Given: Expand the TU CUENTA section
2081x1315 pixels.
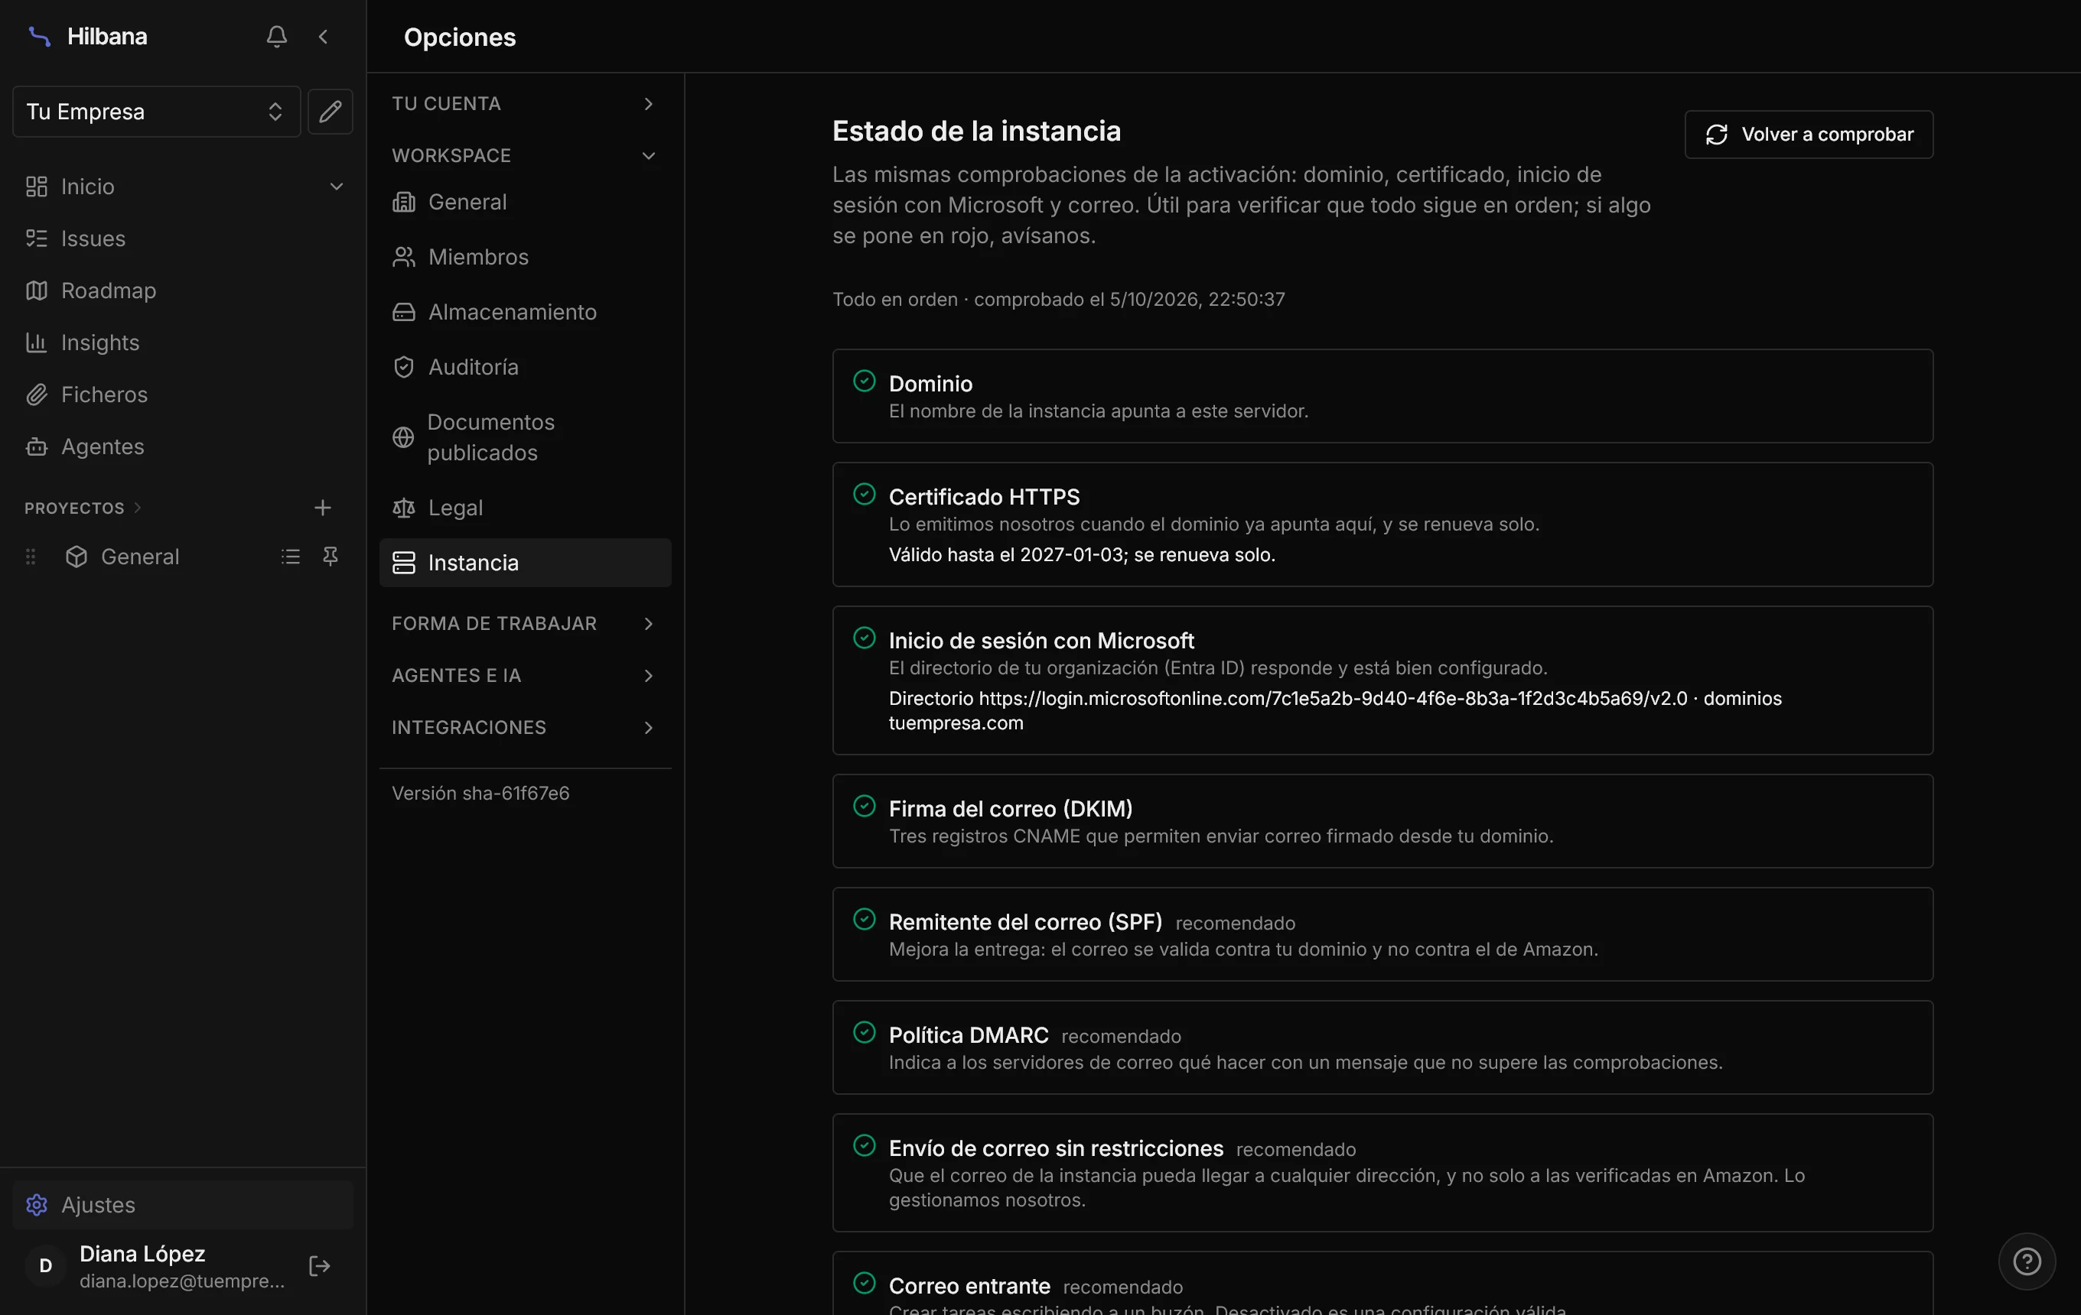Looking at the screenshot, I should [x=525, y=104].
